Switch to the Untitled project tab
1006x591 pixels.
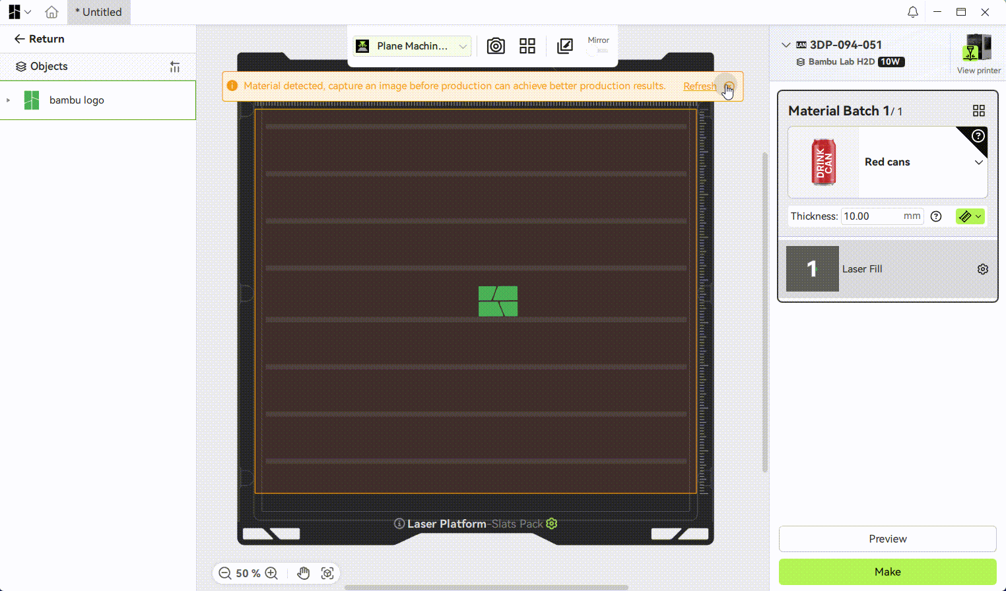pos(98,12)
